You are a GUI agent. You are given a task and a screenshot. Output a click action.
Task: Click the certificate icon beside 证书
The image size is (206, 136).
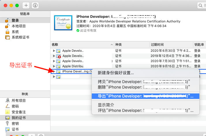(x=8, y=129)
